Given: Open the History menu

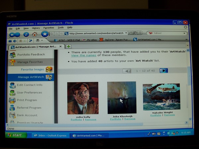Looking at the screenshot, I should pos(36,28).
